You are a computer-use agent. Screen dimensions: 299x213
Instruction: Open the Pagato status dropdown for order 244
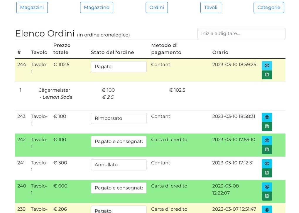pyautogui.click(x=119, y=67)
